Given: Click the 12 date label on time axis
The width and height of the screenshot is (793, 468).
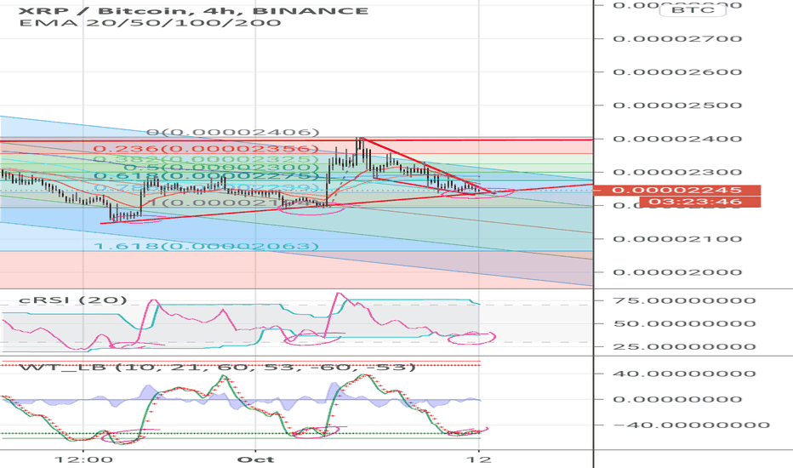Looking at the screenshot, I should tap(479, 459).
